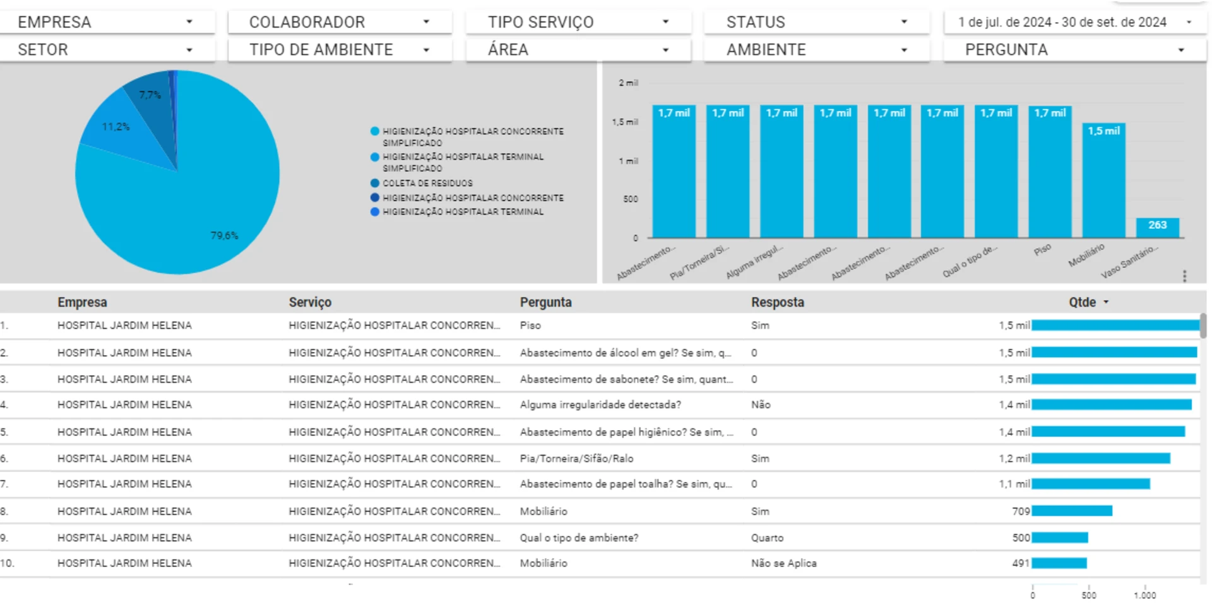Open the date range picker
This screenshot has width=1212, height=608.
(1074, 22)
